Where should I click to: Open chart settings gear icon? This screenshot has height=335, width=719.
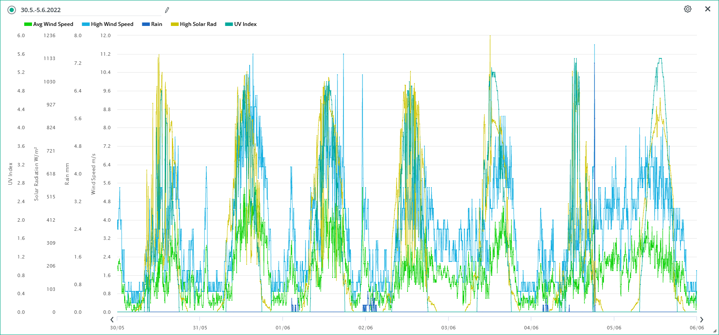click(x=687, y=9)
